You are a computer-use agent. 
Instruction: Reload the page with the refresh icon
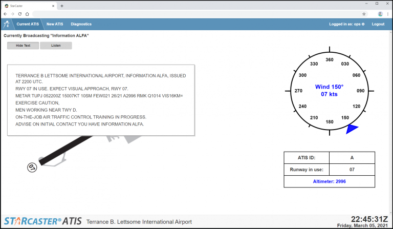tap(20, 14)
